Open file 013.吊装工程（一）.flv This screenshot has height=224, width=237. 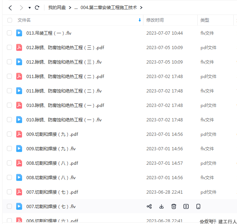49,33
